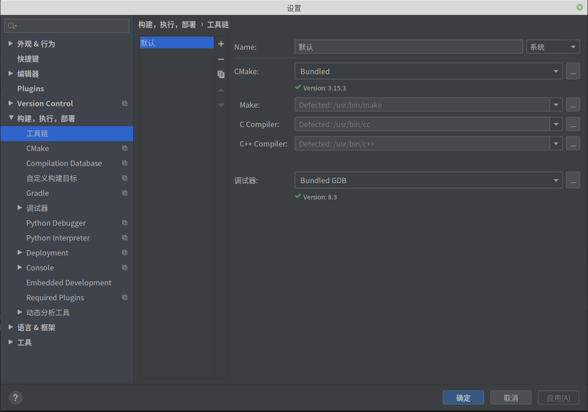Viewport: 588px width, 412px height.
Task: Click the project-level icon beside 自定义构建目标
Action: [x=125, y=178]
